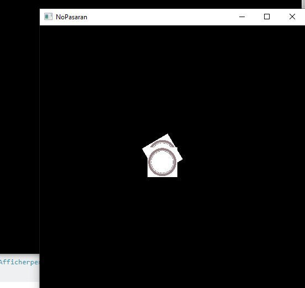The height and width of the screenshot is (288, 305).
Task: Click the NoPasaran window app icon
Action: point(48,17)
